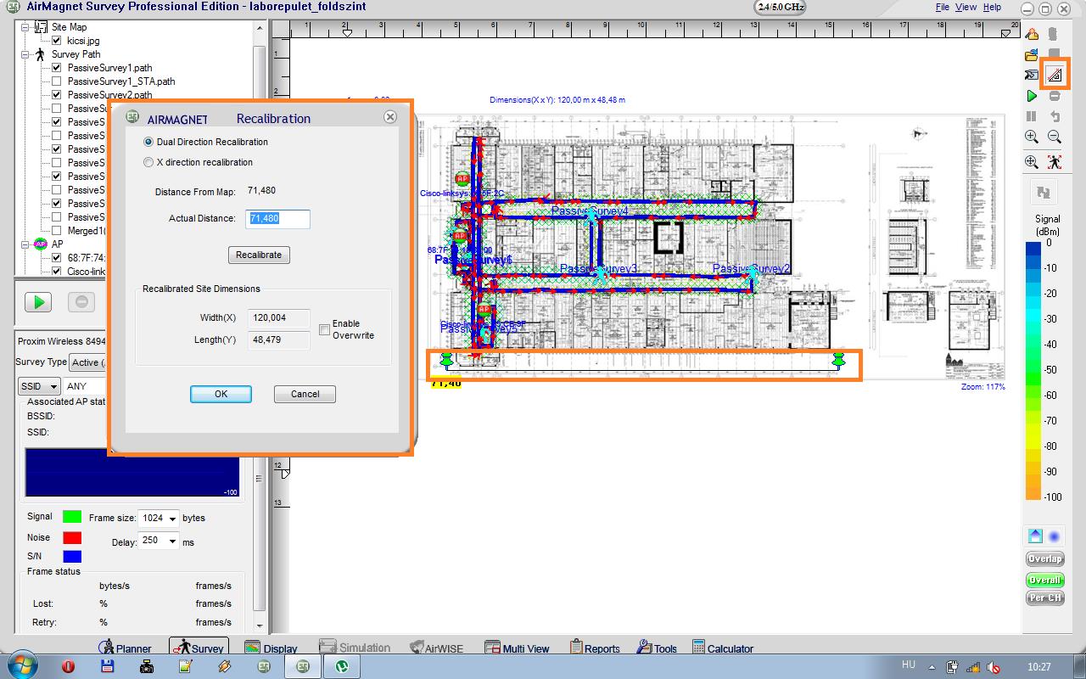Click the Per CH button
Screen dimensions: 1086x679
pos(1044,598)
